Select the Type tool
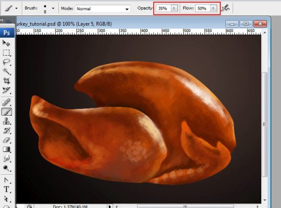The height and width of the screenshot is (208, 281). [x=6, y=189]
